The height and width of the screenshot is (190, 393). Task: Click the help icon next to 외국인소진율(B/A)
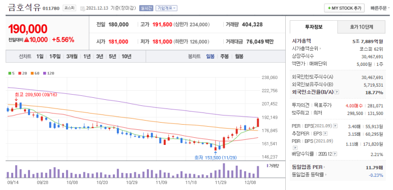pos(337,92)
